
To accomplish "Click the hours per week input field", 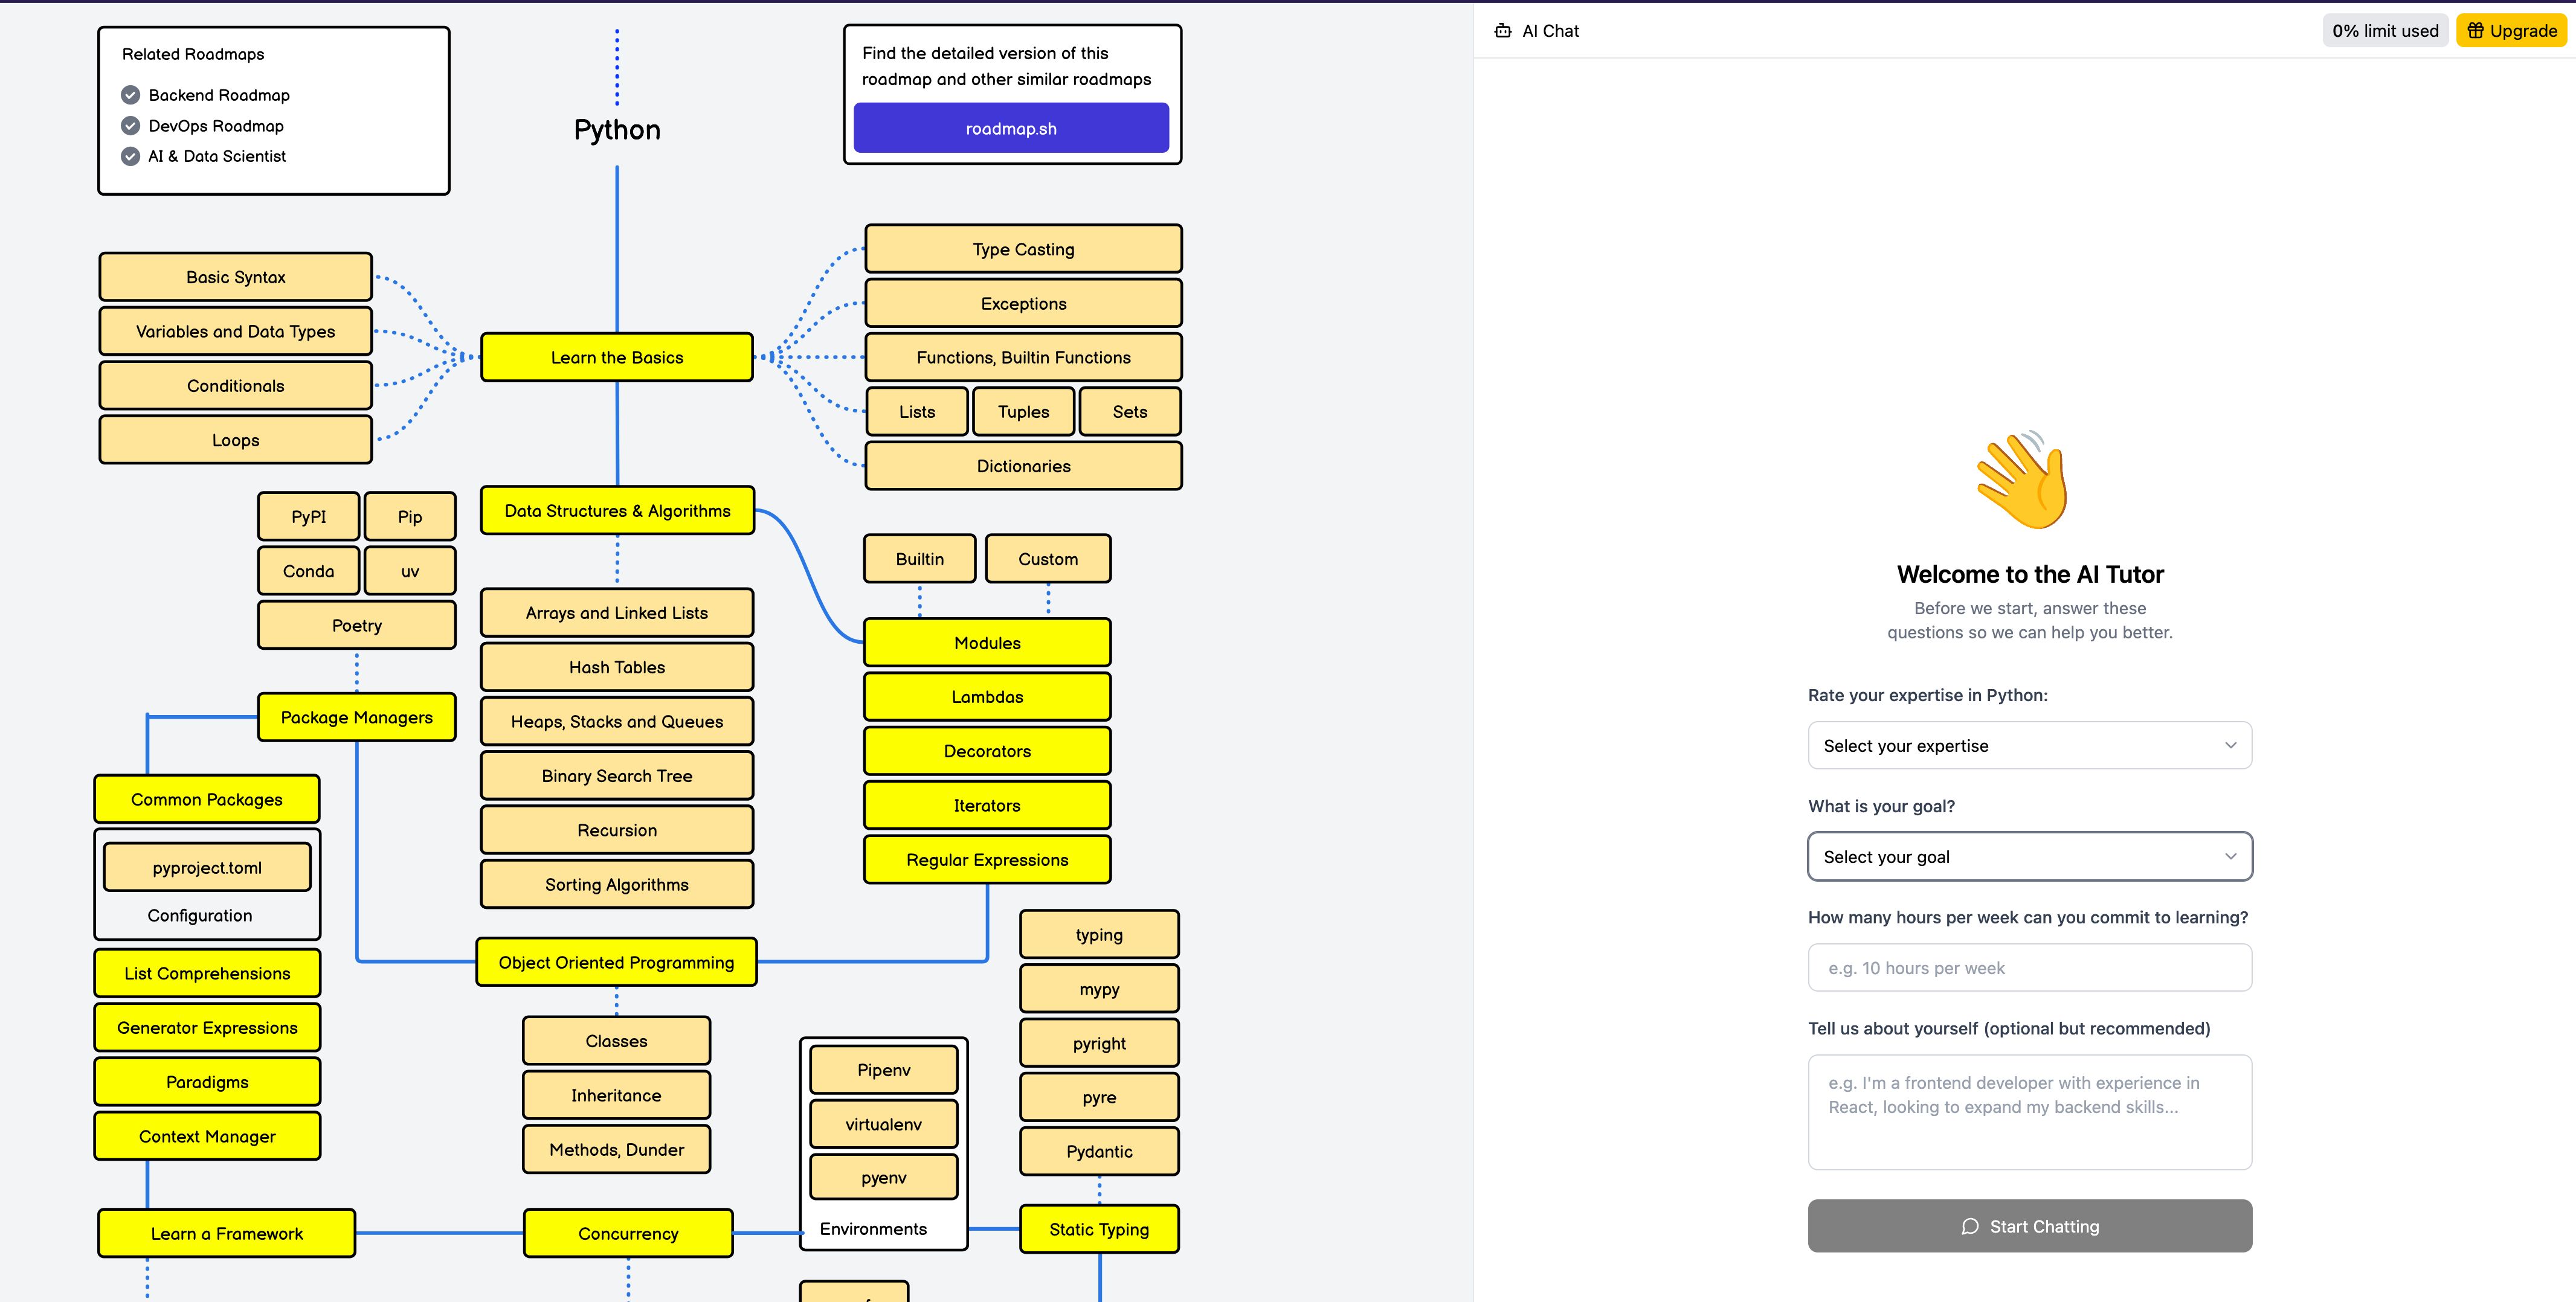I will [2028, 968].
